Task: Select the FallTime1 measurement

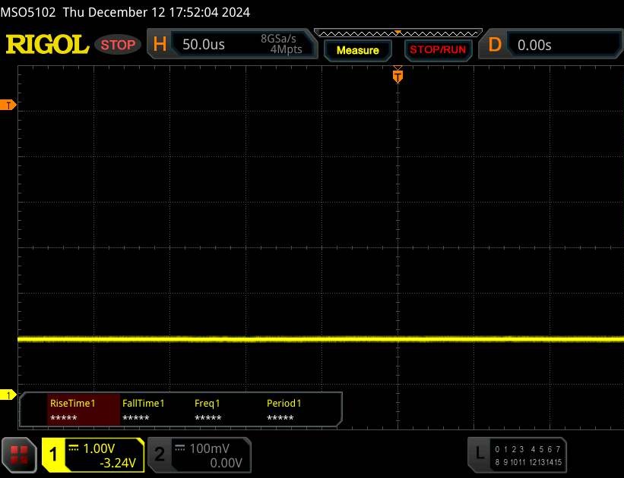Action: (143, 410)
